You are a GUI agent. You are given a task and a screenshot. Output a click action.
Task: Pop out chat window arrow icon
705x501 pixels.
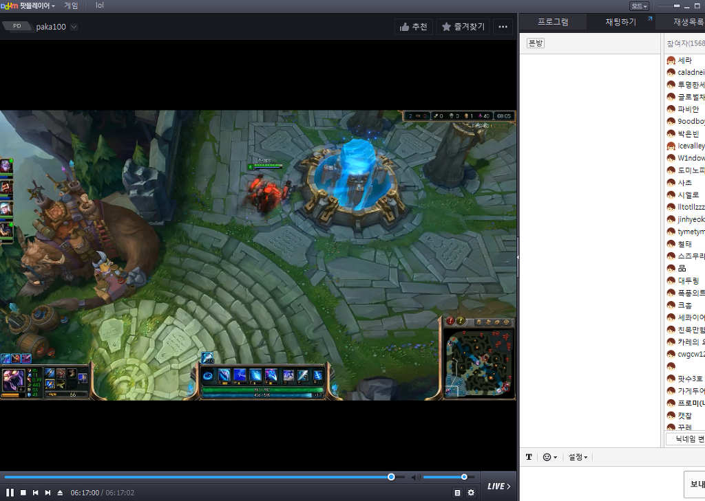(x=650, y=19)
